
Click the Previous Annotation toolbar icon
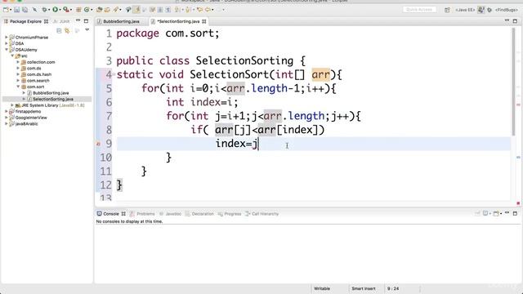[x=189, y=10]
